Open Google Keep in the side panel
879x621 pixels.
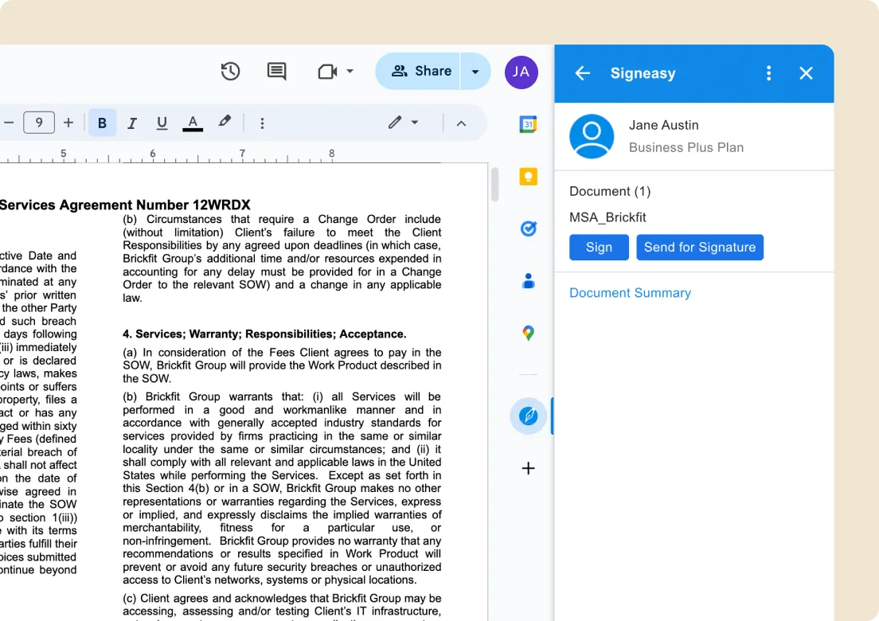528,177
